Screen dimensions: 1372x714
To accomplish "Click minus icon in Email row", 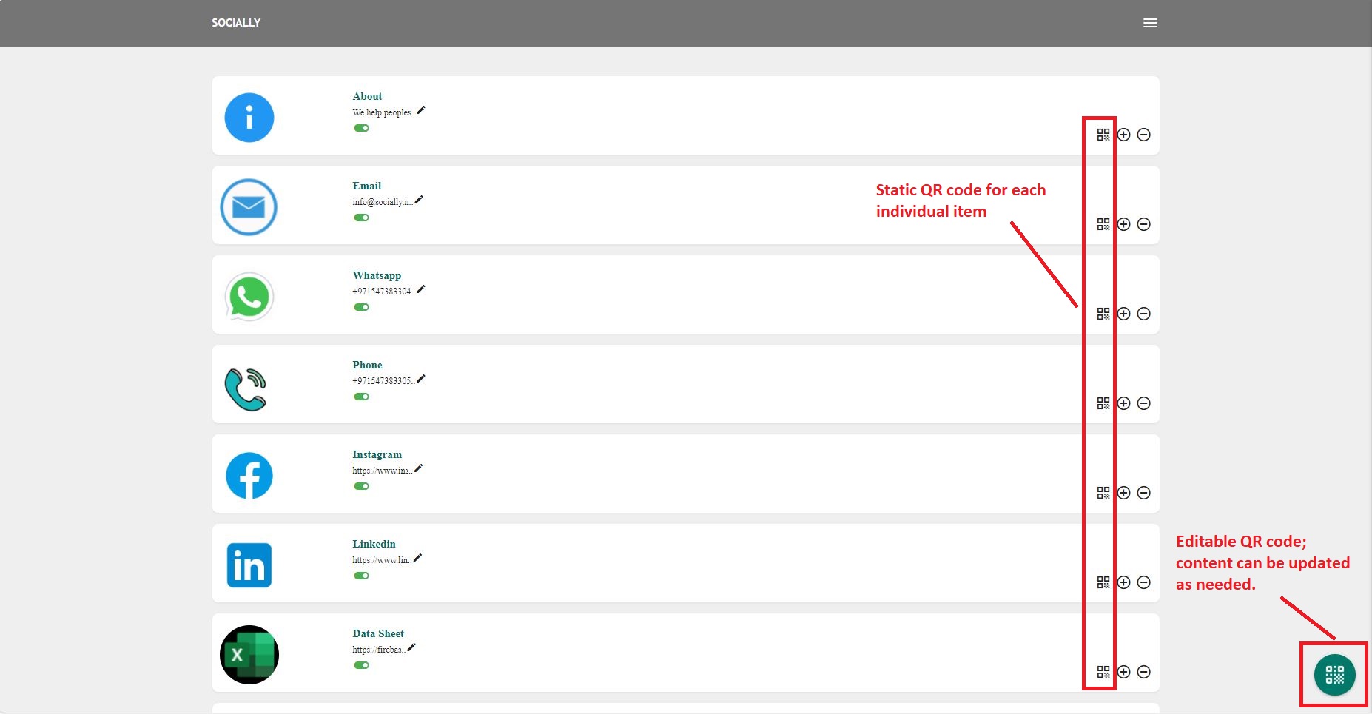I will click(1143, 224).
